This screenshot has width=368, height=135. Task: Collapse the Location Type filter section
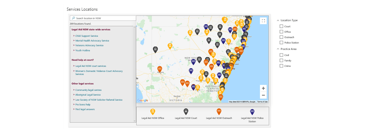pyautogui.click(x=278, y=20)
